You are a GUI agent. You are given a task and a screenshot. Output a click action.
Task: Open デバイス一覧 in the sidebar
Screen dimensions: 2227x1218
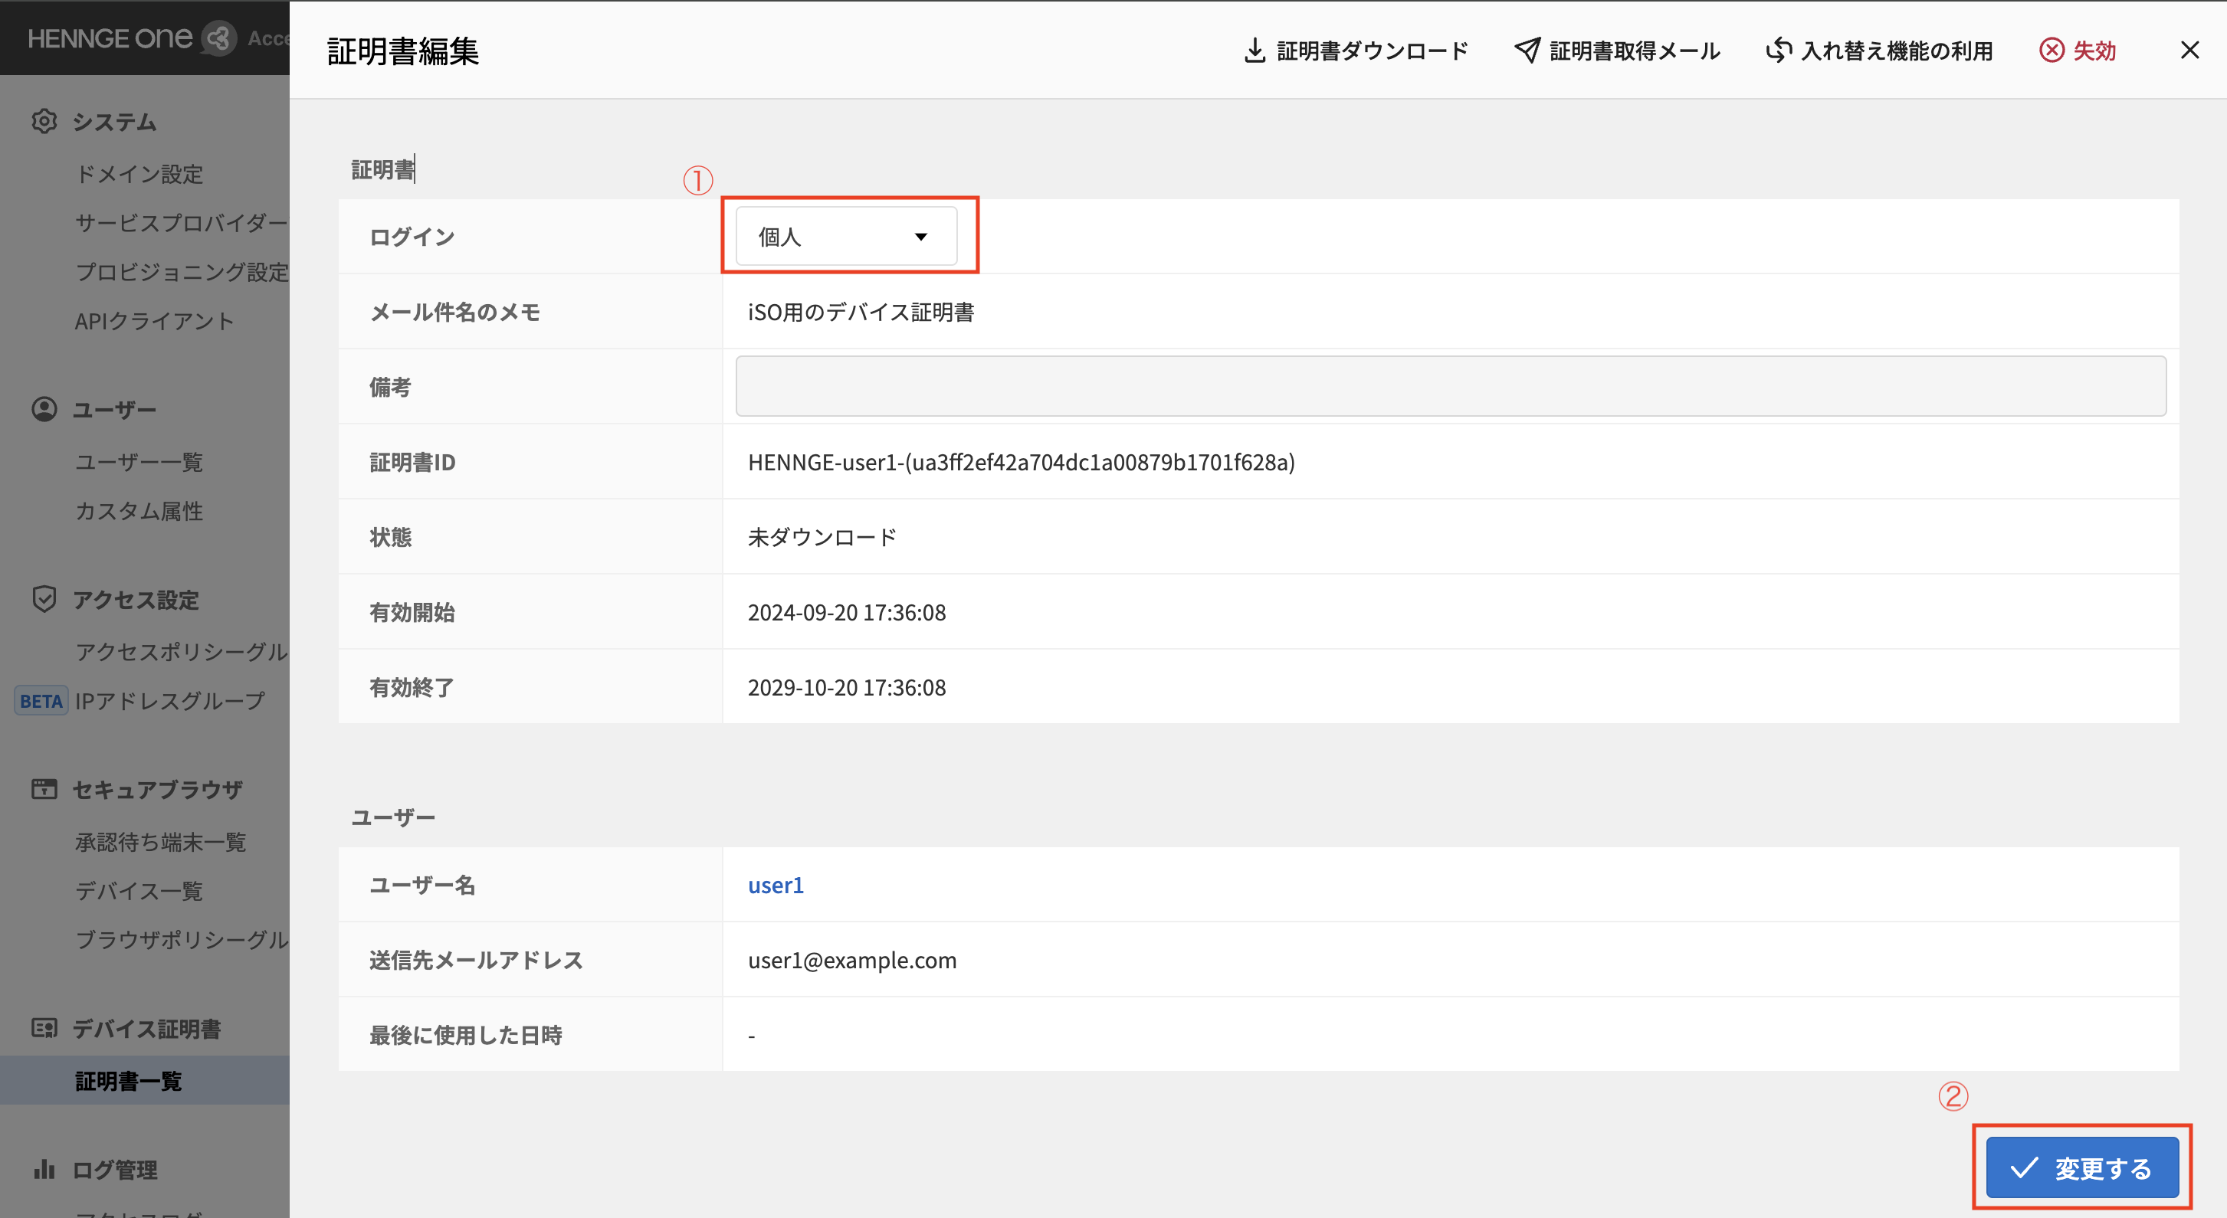click(x=139, y=891)
